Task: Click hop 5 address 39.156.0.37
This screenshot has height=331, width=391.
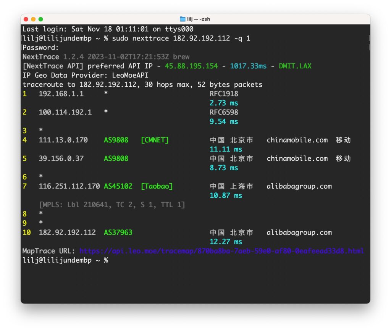Action: [x=61, y=158]
